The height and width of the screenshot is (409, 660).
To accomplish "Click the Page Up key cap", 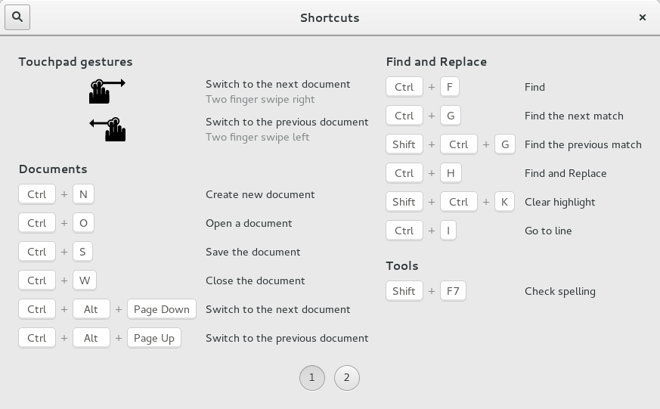I will tap(154, 338).
